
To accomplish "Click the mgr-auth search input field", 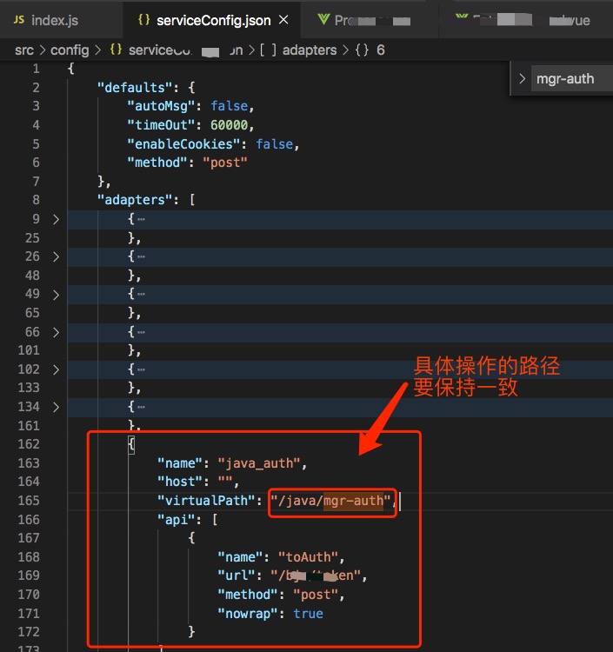I will point(572,78).
